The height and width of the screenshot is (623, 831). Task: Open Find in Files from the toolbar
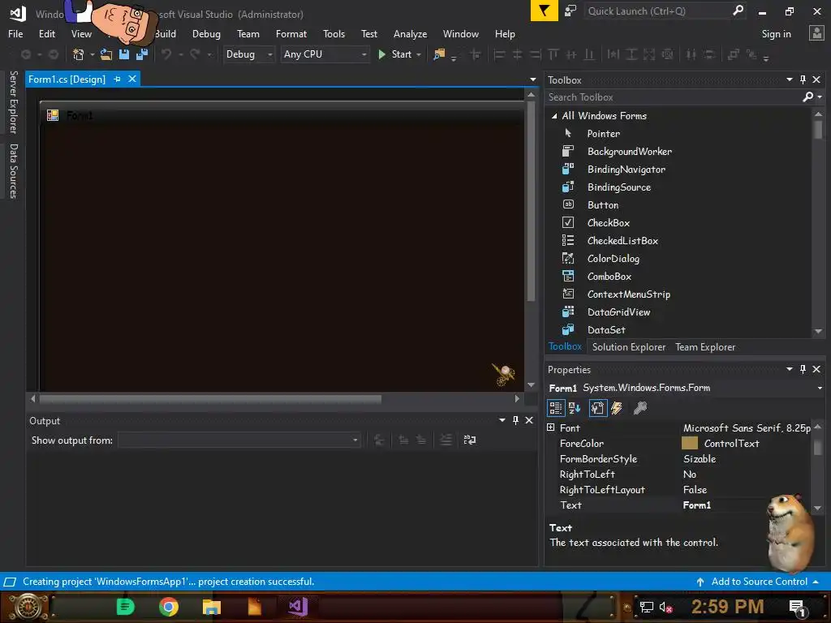(439, 54)
